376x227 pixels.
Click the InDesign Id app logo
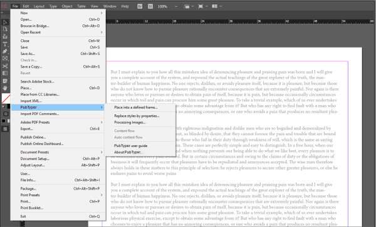tap(4, 6)
